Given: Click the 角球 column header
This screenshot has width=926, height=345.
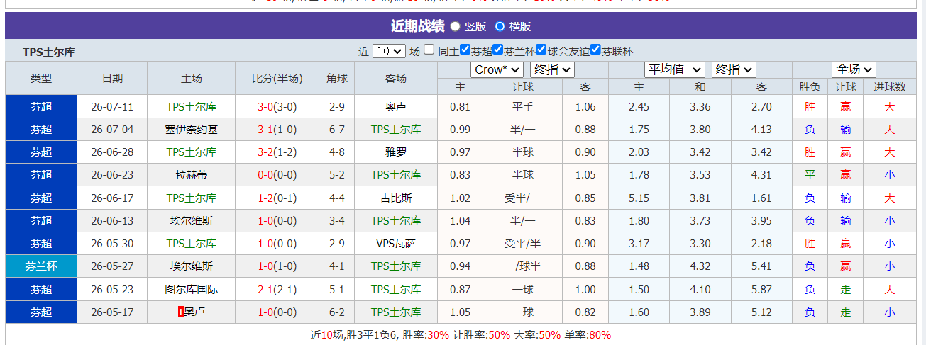Looking at the screenshot, I should tap(337, 78).
